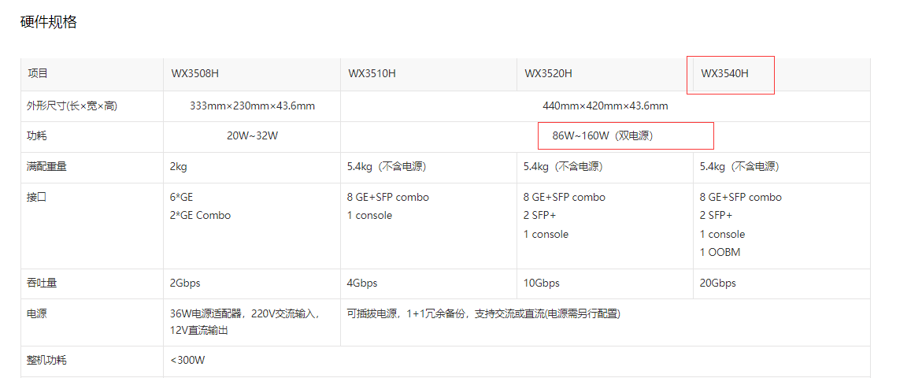Select the 外形尺寸(长×宽×高) row label
The width and height of the screenshot is (911, 378).
[x=72, y=106]
